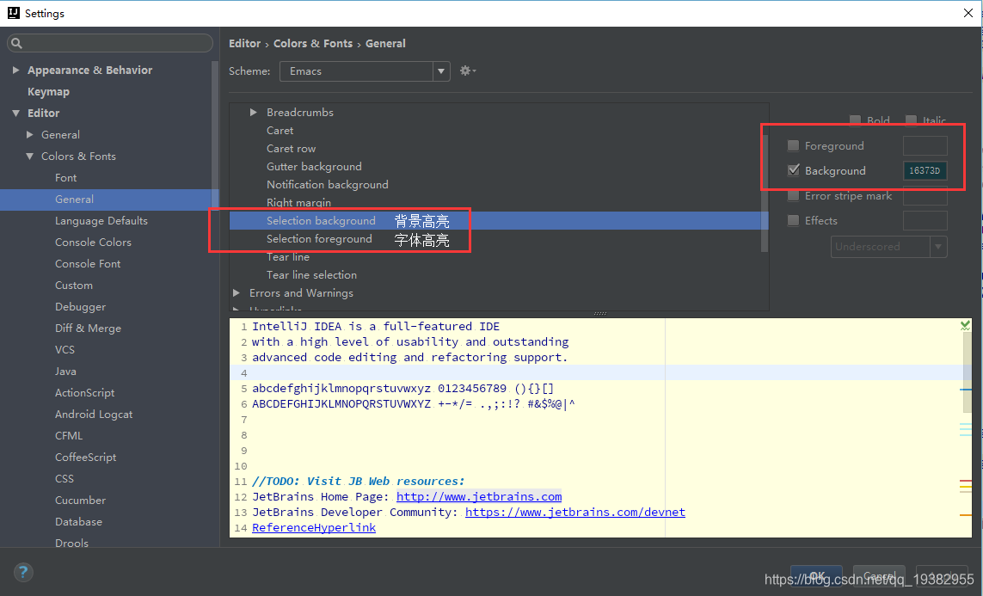The image size is (983, 596).
Task: Select the Custom colors page
Action: click(x=73, y=286)
